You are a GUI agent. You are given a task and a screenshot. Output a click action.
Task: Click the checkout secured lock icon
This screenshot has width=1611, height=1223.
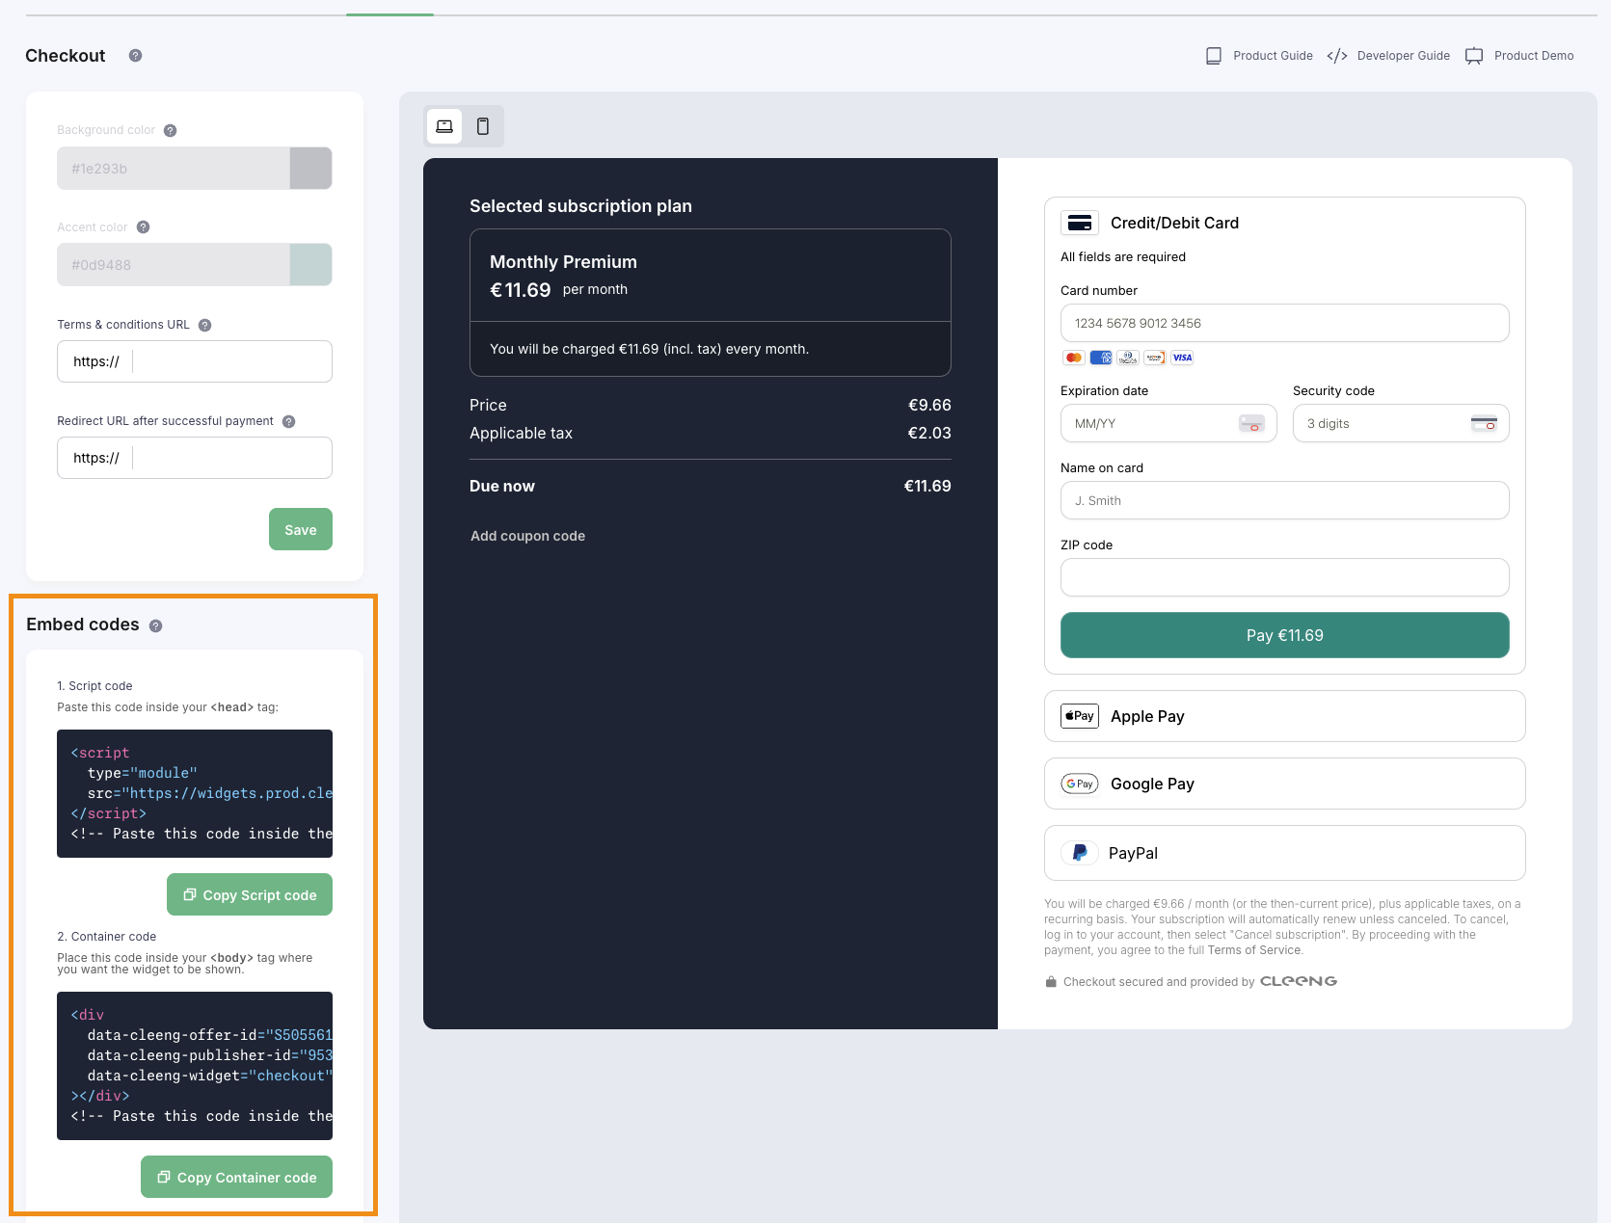[1051, 982]
